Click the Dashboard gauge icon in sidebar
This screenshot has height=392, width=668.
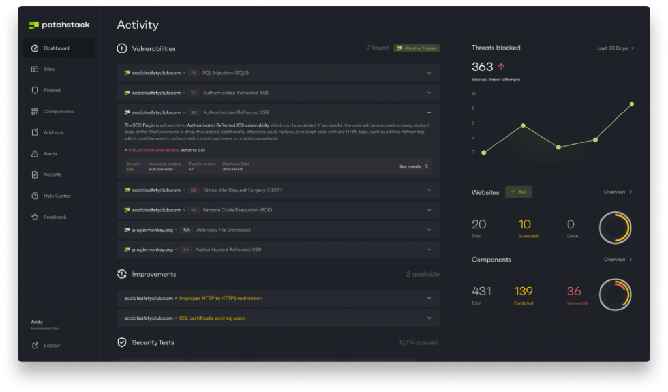point(35,48)
